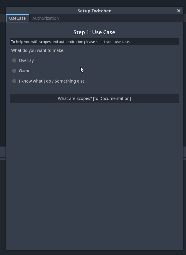Click the empty tab bar space right of Authorization
The width and height of the screenshot is (186, 255).
(118, 18)
